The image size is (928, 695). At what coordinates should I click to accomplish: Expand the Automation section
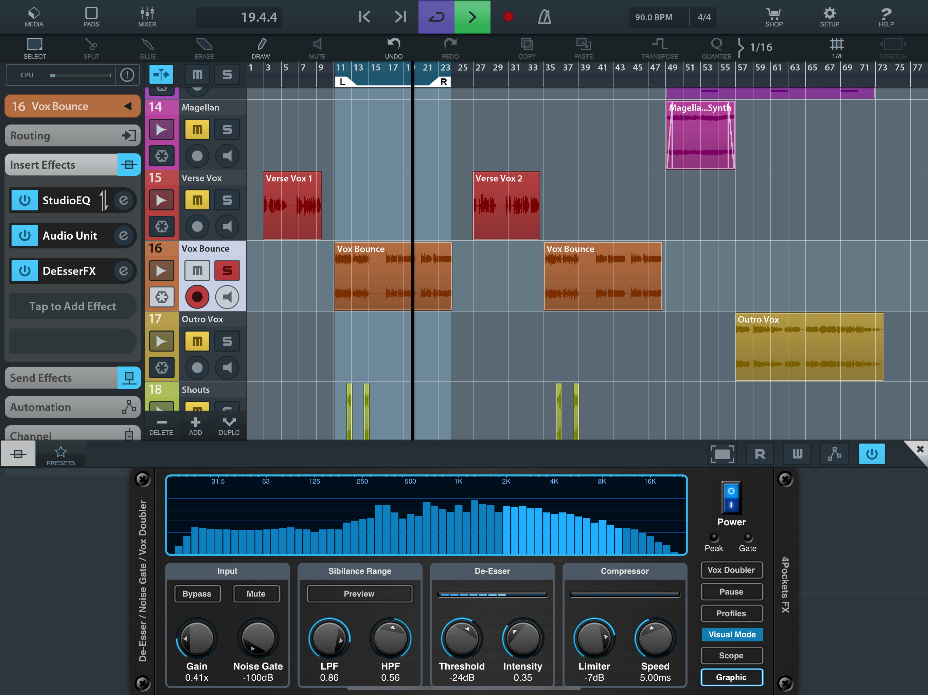click(72, 407)
